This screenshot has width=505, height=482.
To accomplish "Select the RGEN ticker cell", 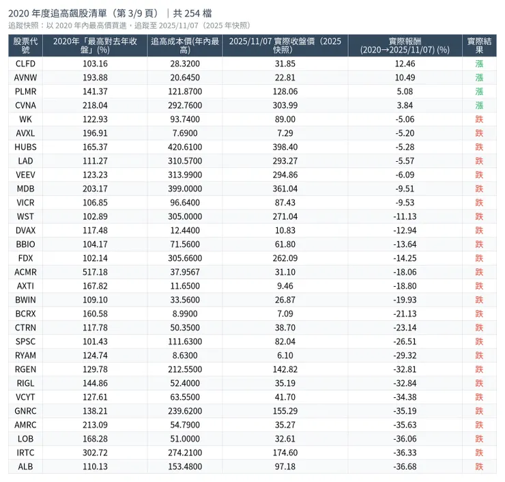I will [25, 369].
